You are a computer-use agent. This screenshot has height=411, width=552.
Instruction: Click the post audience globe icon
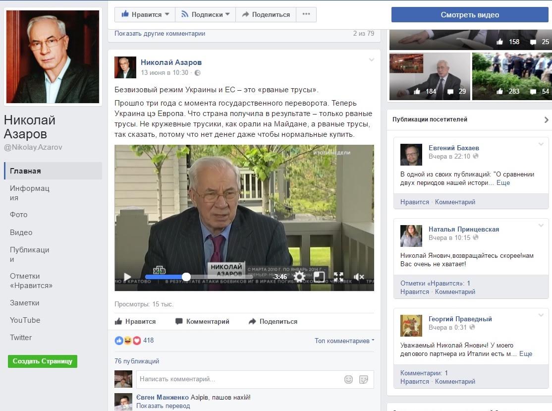point(198,73)
